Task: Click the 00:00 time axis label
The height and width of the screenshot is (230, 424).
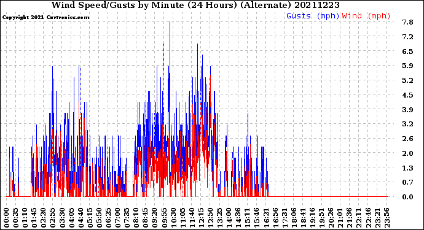Action: [x=7, y=218]
